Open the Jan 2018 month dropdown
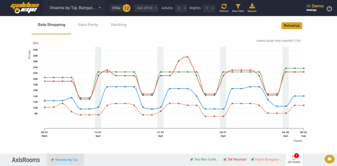 (146, 8)
